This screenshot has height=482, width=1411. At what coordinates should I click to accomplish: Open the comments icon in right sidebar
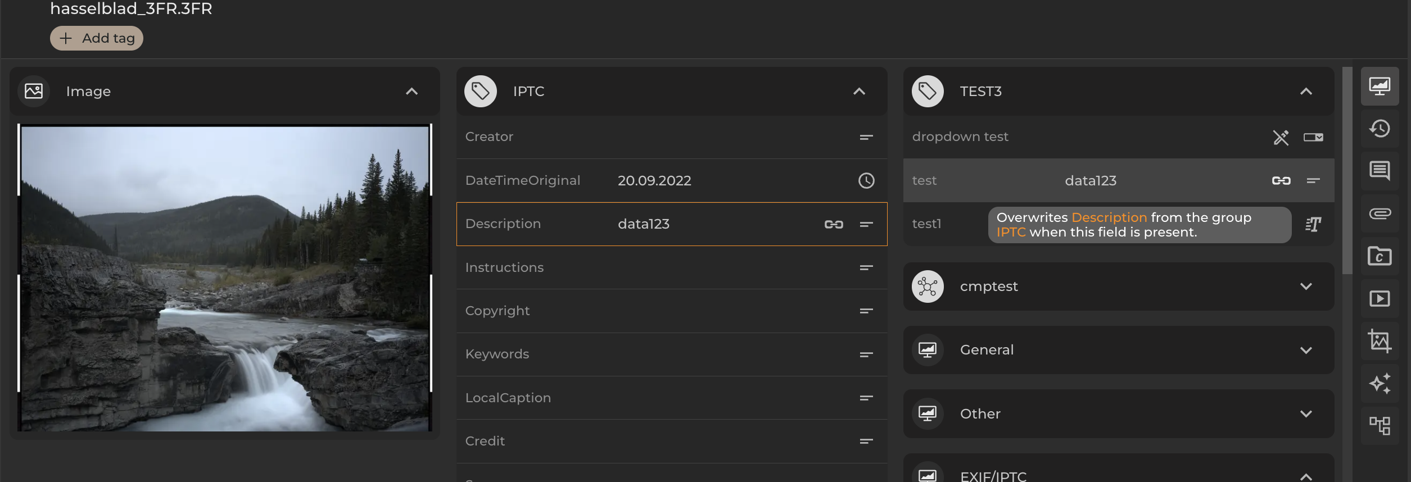[1380, 171]
